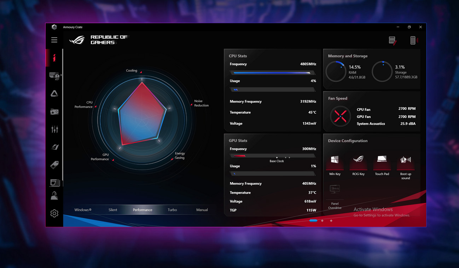Viewport: 459px width, 268px height.
Task: Click the Memory and Storage heading
Action: point(348,56)
